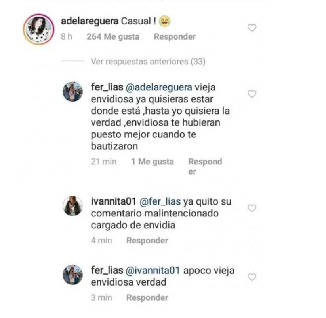Open ivannita01's profile avatar
This screenshot has width=326, height=318.
tap(72, 206)
